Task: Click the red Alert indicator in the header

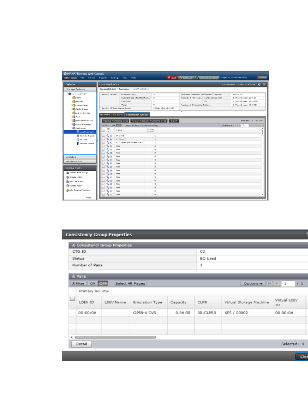Action: click(x=172, y=78)
